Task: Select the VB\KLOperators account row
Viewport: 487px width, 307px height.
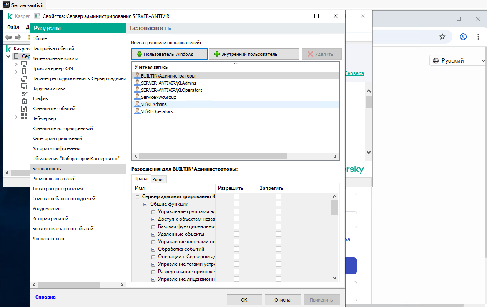Action: pos(236,111)
